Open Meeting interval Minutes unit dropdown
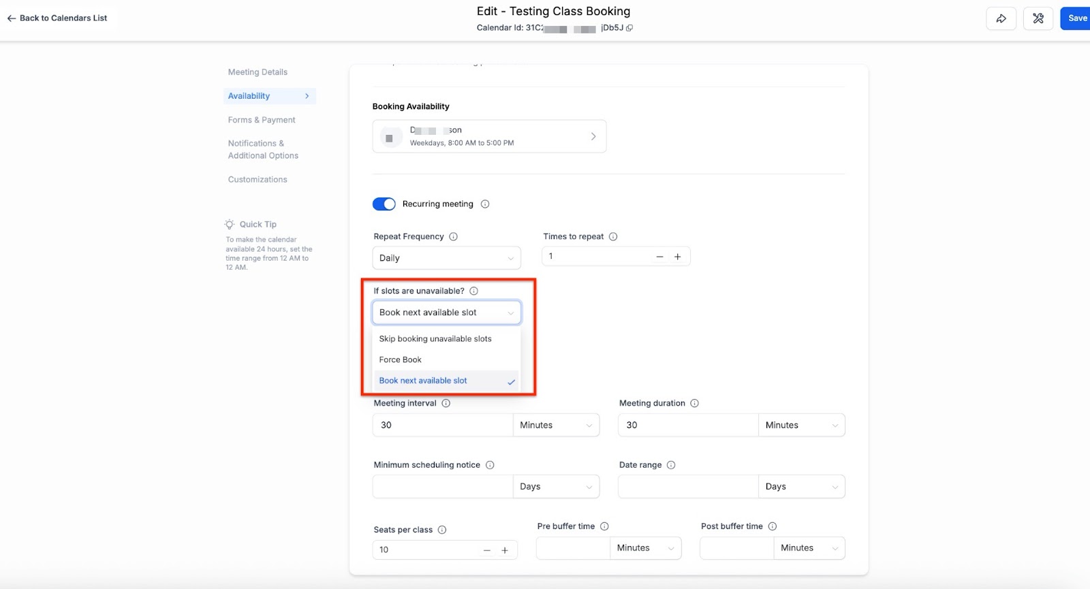Screen dimensions: 1090x589 tap(556, 425)
